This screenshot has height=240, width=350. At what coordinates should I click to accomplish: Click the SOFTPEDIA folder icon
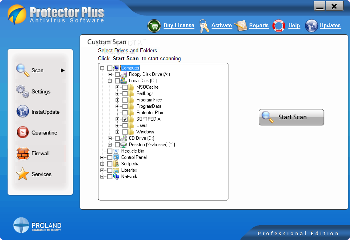[x=131, y=119]
